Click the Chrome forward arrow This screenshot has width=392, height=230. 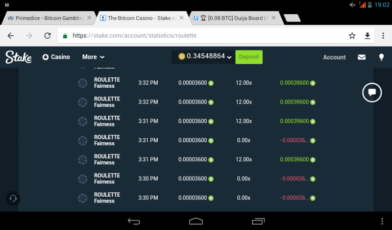pos(29,36)
